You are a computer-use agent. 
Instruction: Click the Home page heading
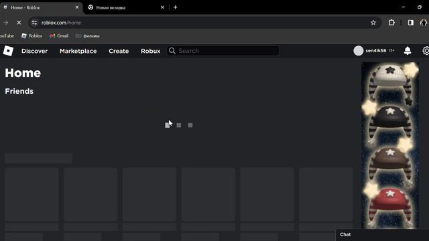23,73
